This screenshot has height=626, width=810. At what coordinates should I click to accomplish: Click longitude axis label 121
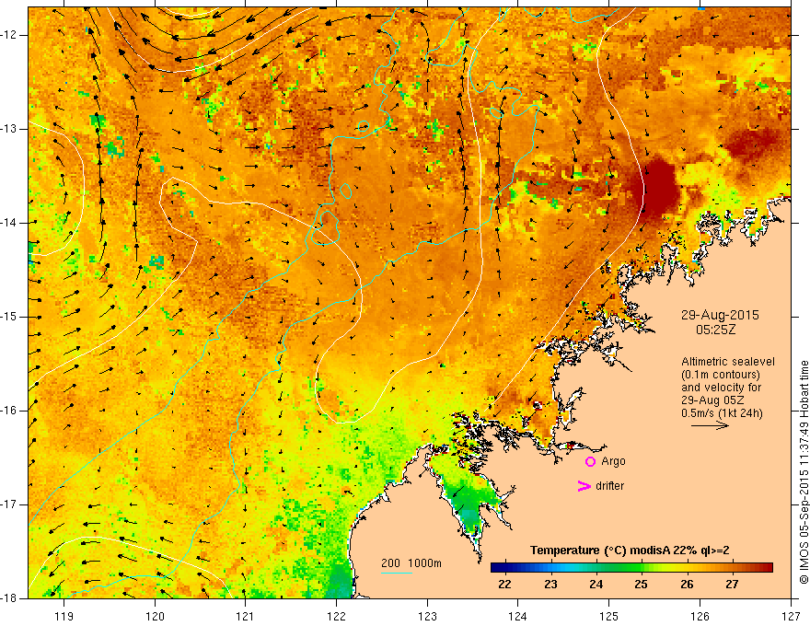pyautogui.click(x=245, y=616)
